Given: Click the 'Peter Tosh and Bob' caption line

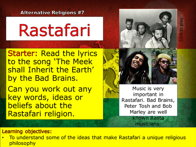Looking at the screenshot, I should [x=148, y=106].
